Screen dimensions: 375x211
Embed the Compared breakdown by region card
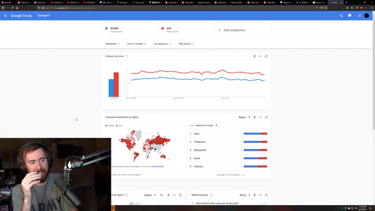[x=260, y=117]
